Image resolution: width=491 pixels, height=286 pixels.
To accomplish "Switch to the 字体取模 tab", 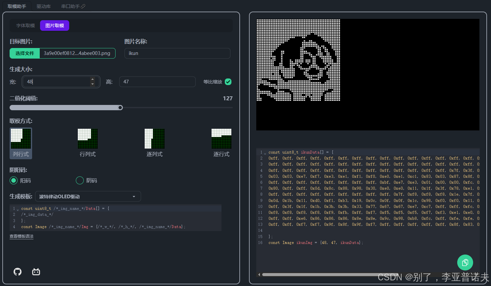I will coord(25,25).
